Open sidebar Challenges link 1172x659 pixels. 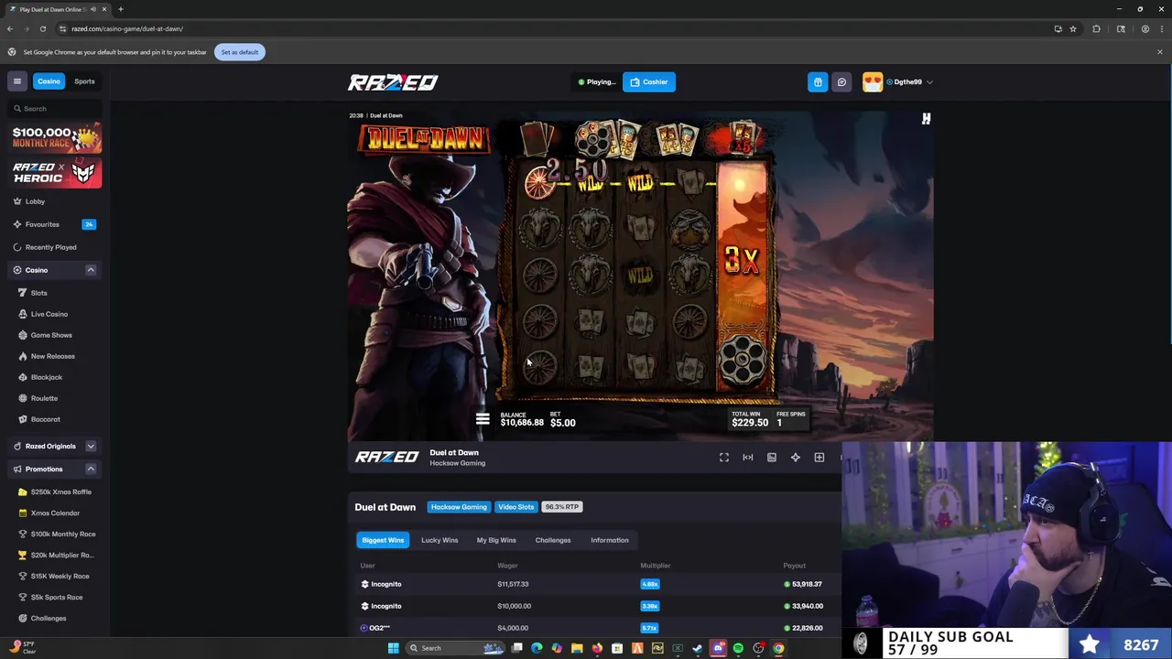pyautogui.click(x=48, y=618)
